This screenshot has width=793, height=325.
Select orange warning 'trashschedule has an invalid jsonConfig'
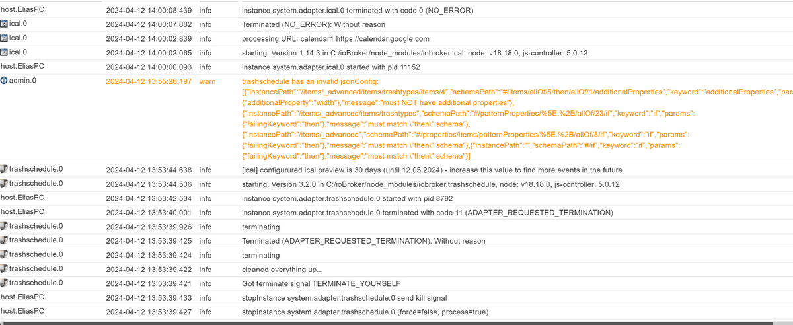517,118
